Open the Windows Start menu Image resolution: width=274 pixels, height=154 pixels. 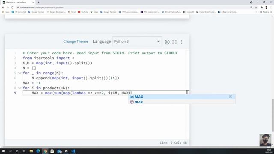(x=3, y=151)
